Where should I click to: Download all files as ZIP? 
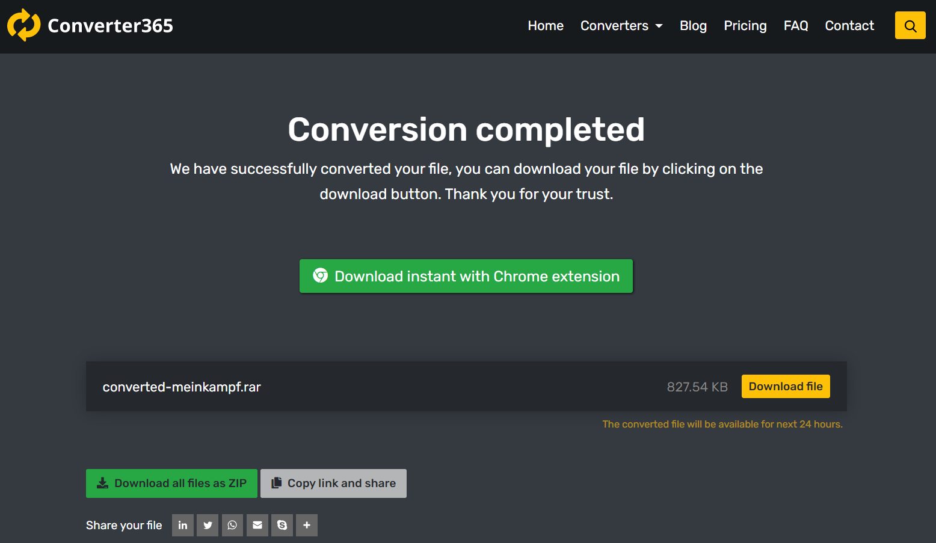pos(171,483)
